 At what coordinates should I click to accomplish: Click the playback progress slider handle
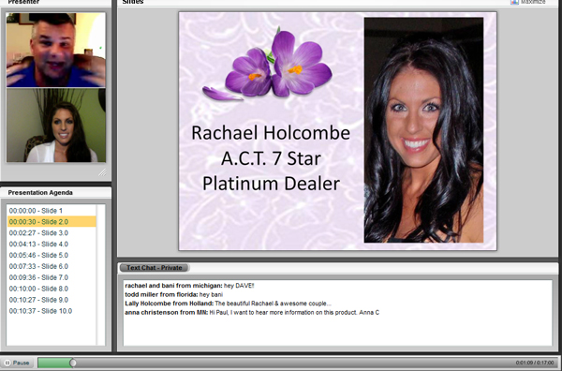click(73, 363)
